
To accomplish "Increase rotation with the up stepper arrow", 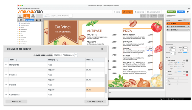I will [175, 53].
